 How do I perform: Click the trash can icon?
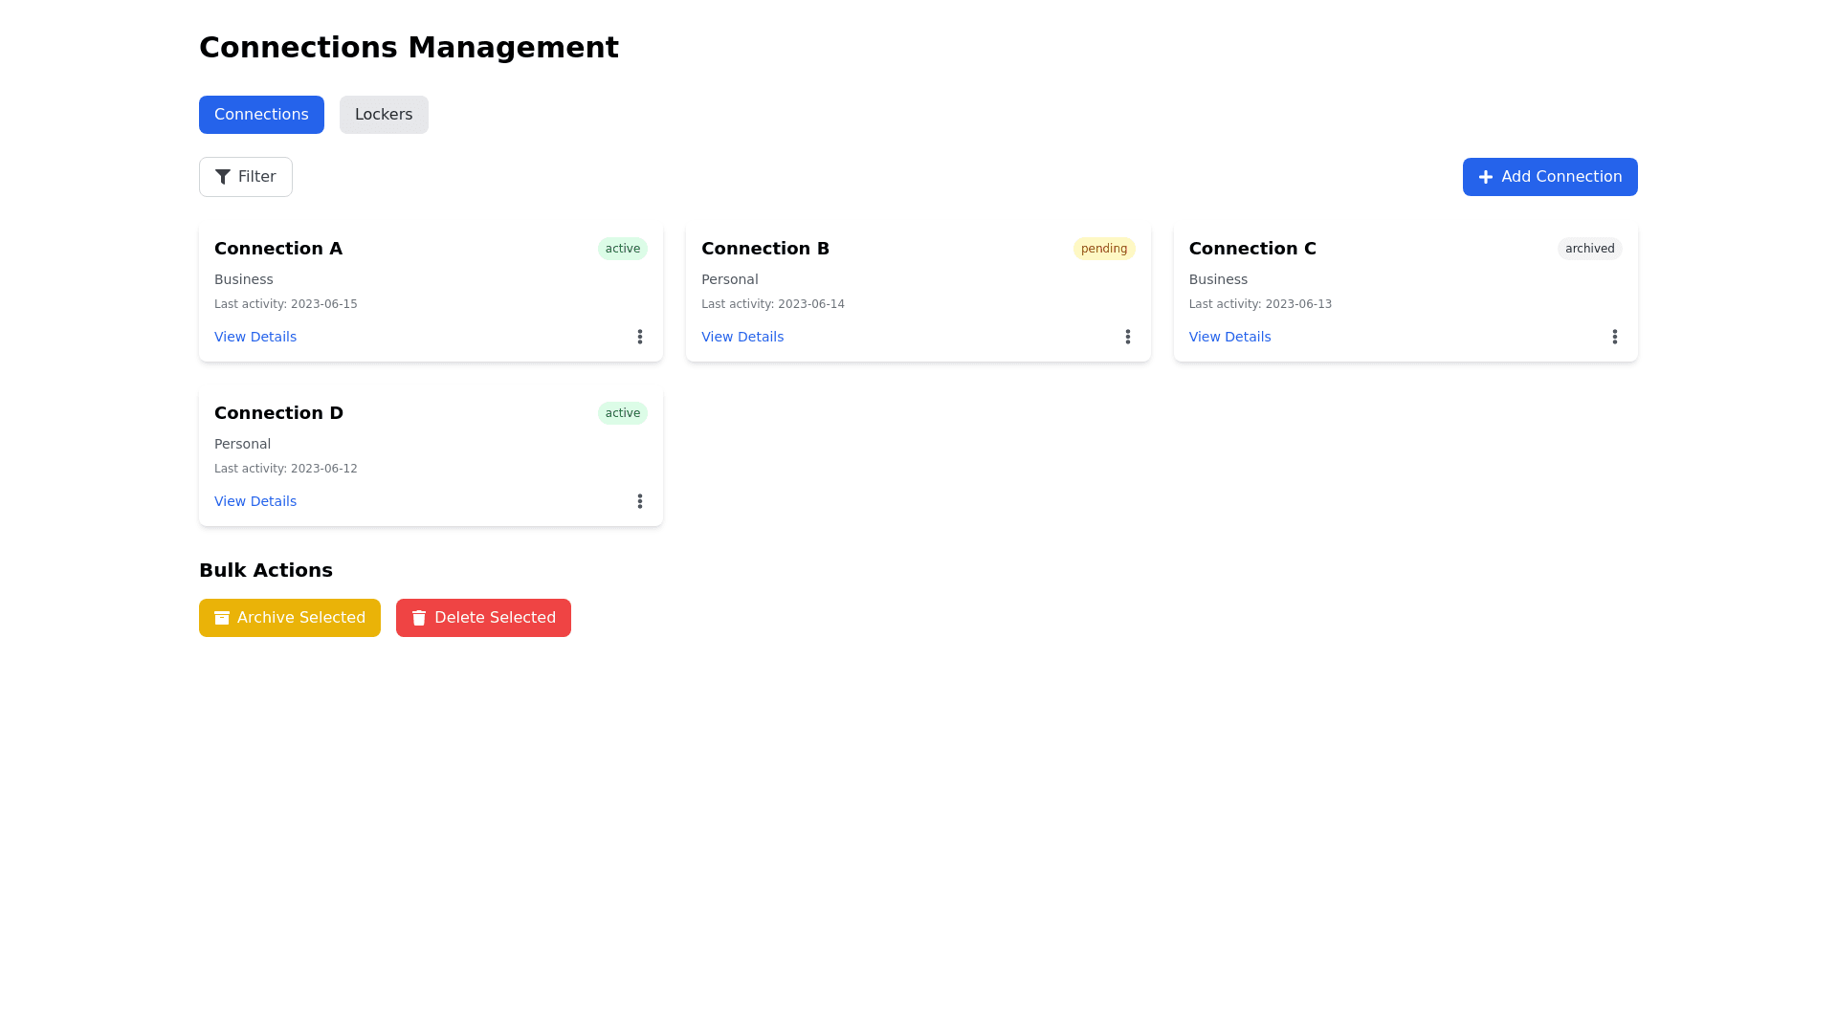tap(419, 618)
